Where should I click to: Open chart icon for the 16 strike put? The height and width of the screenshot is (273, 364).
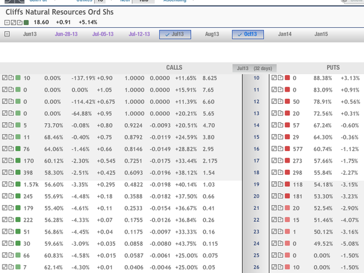(x=274, y=149)
